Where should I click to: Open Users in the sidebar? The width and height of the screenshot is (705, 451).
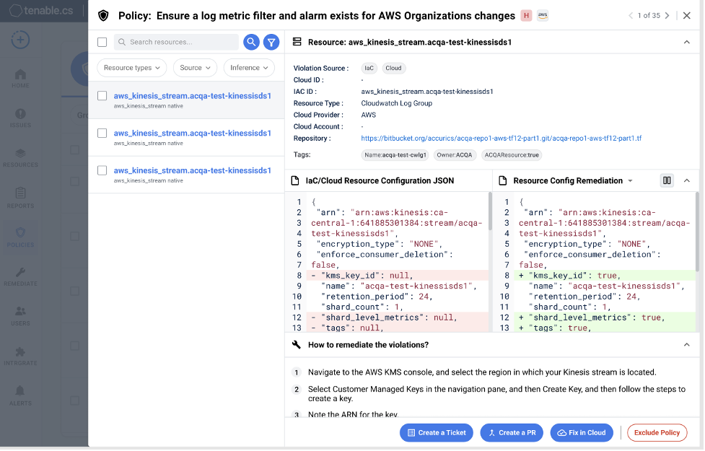[20, 317]
